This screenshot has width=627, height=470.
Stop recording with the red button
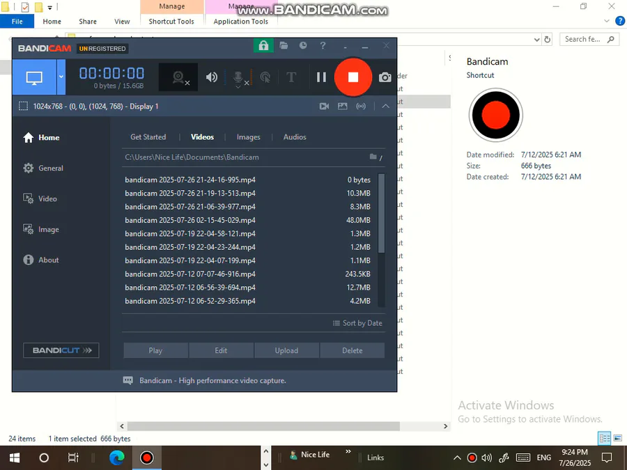coord(353,77)
